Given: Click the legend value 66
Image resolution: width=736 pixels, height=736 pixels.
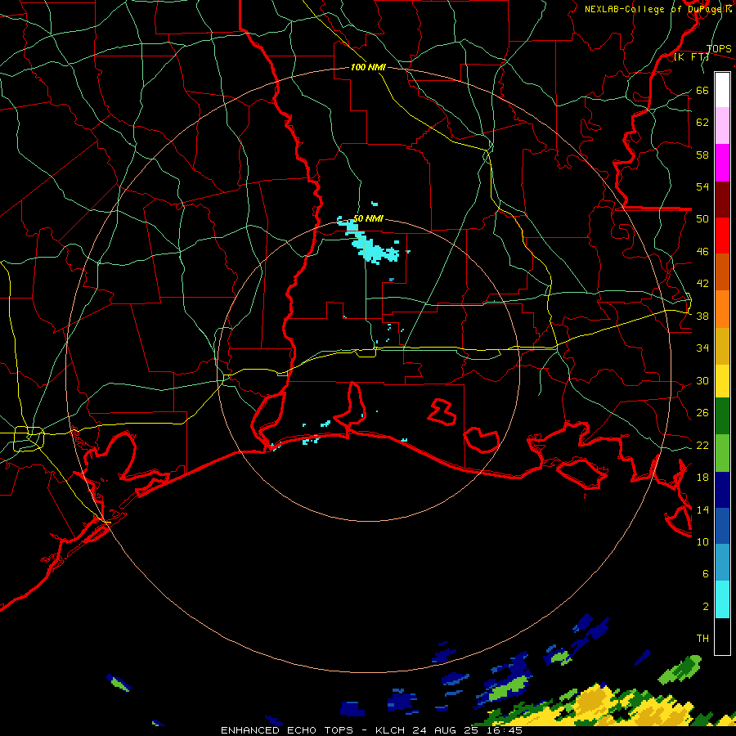Looking at the screenshot, I should click(x=702, y=90).
